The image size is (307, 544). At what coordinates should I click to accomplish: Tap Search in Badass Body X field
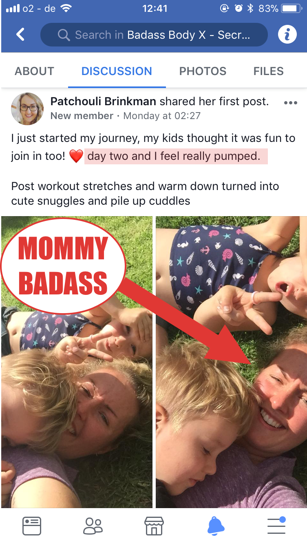tap(154, 35)
